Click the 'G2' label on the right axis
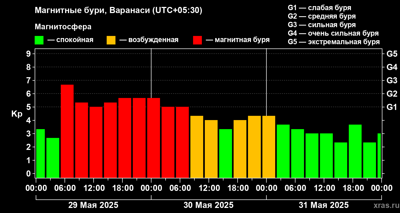Screen dimensions: 400x213 [392, 94]
